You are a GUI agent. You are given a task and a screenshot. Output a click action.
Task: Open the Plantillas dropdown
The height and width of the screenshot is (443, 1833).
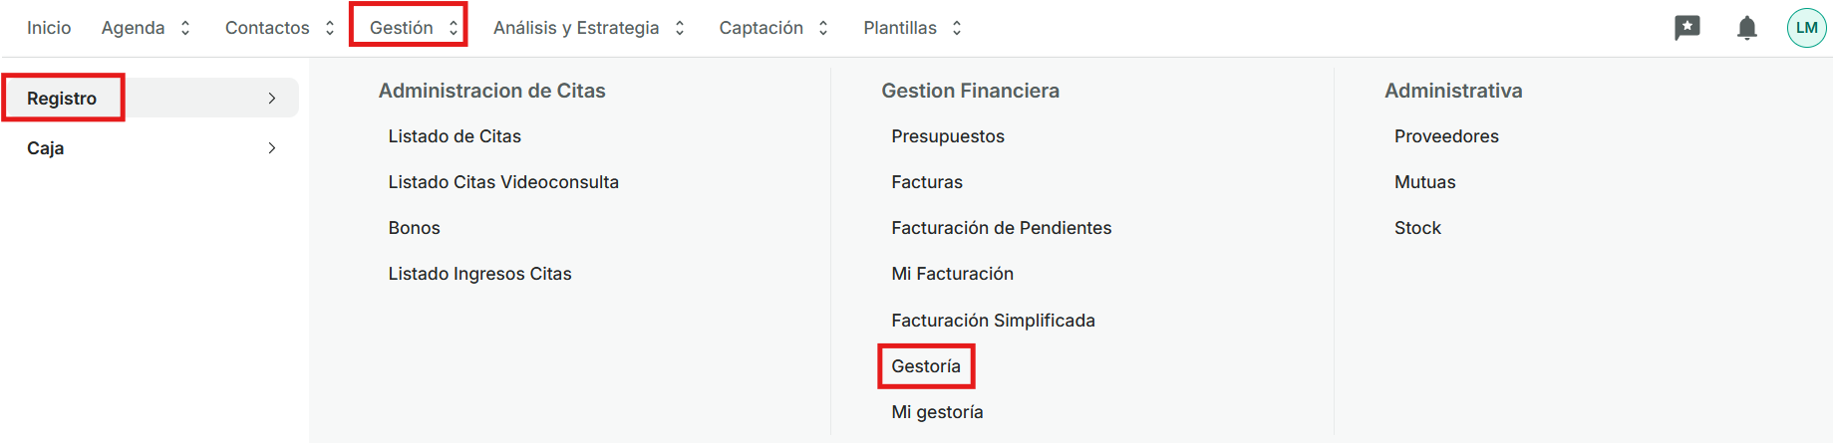point(912,28)
